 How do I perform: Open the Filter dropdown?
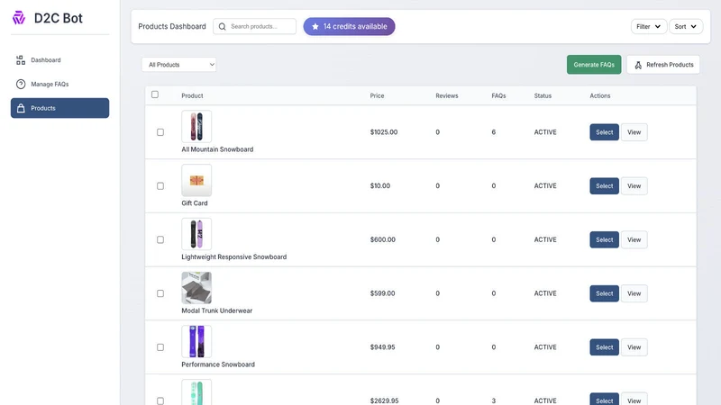pos(648,27)
